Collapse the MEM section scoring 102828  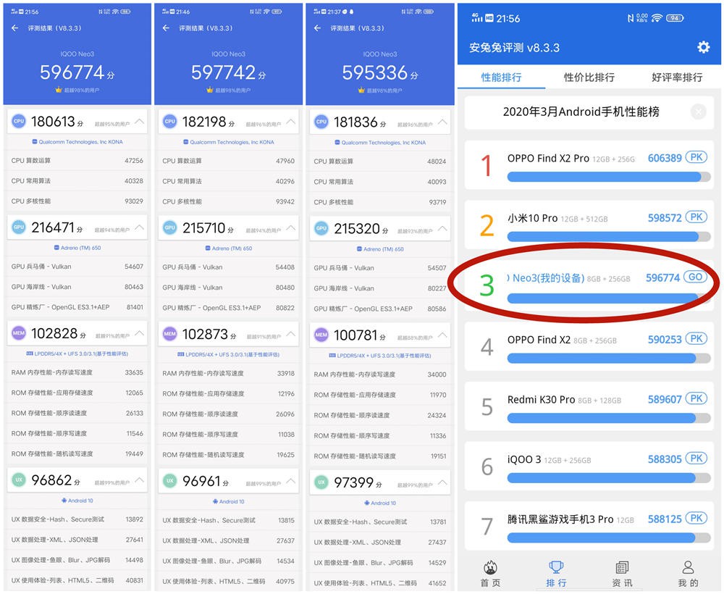139,333
